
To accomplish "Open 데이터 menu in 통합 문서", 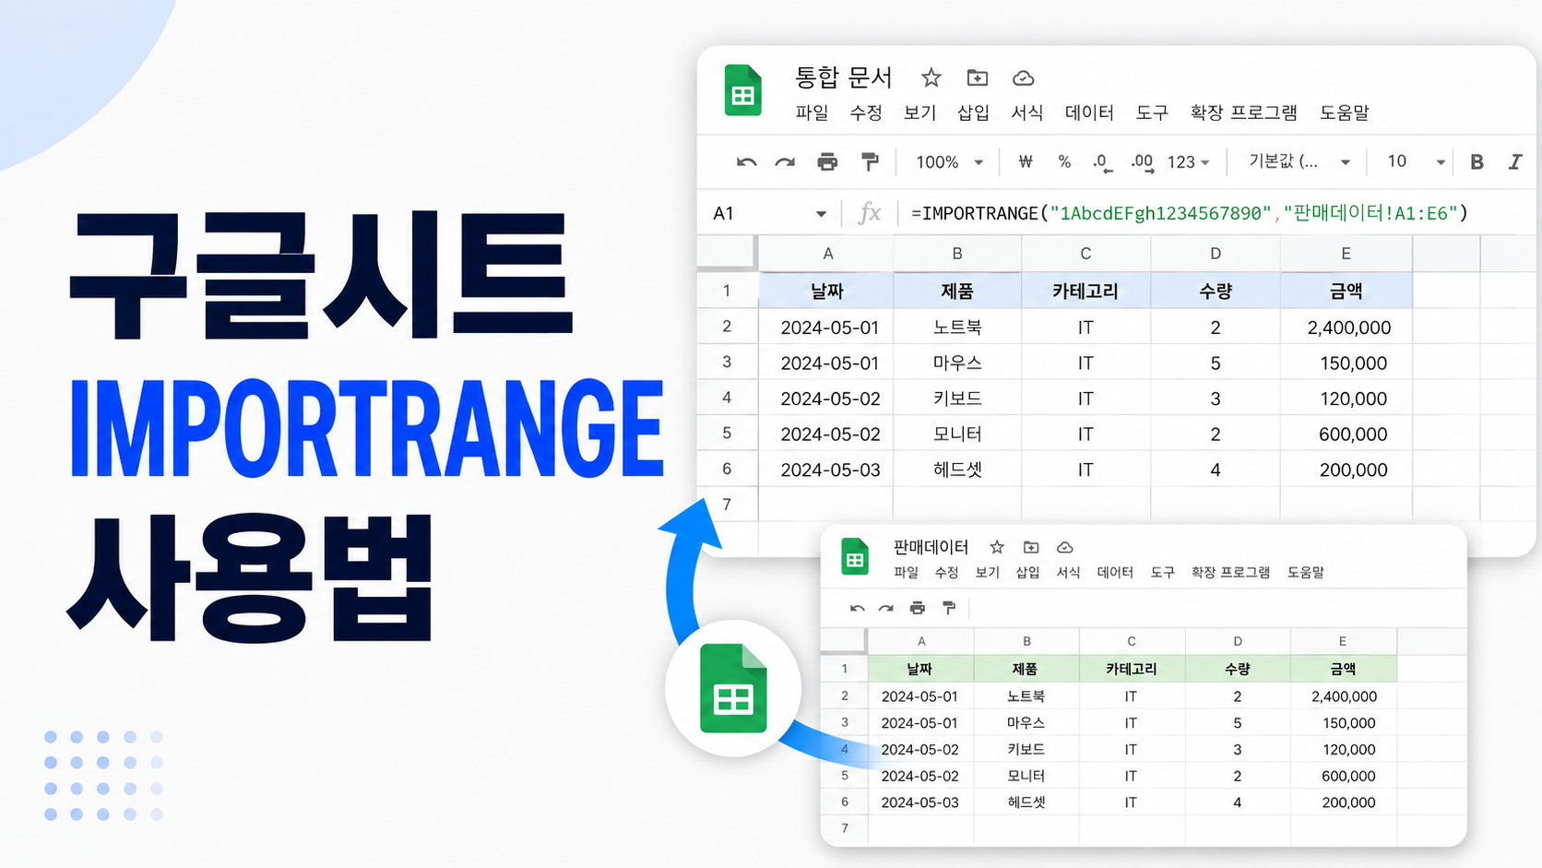I will coord(1089,113).
